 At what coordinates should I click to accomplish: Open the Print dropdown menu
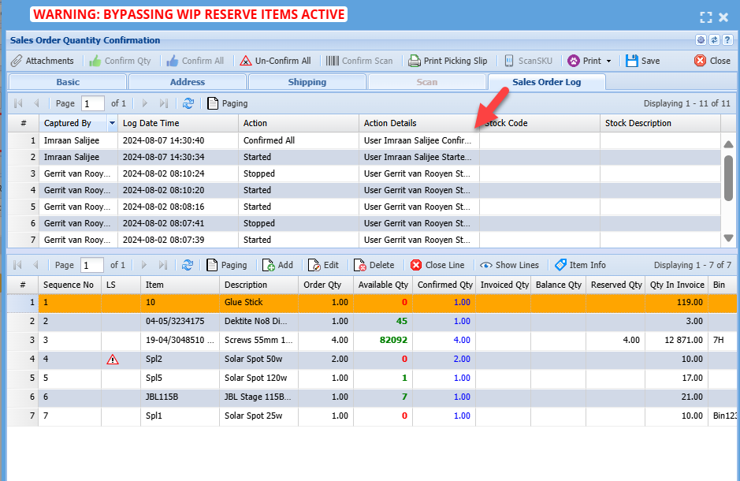590,61
